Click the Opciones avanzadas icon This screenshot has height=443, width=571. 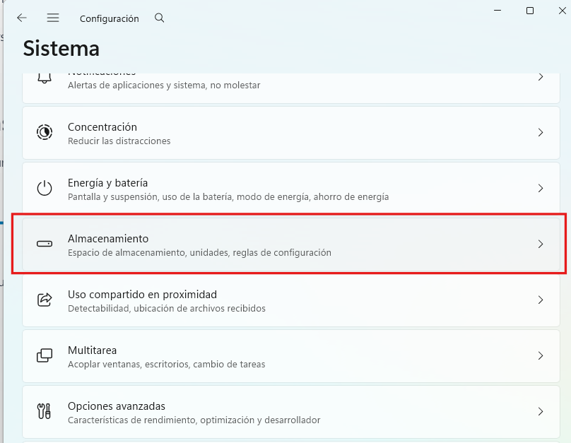click(x=45, y=411)
